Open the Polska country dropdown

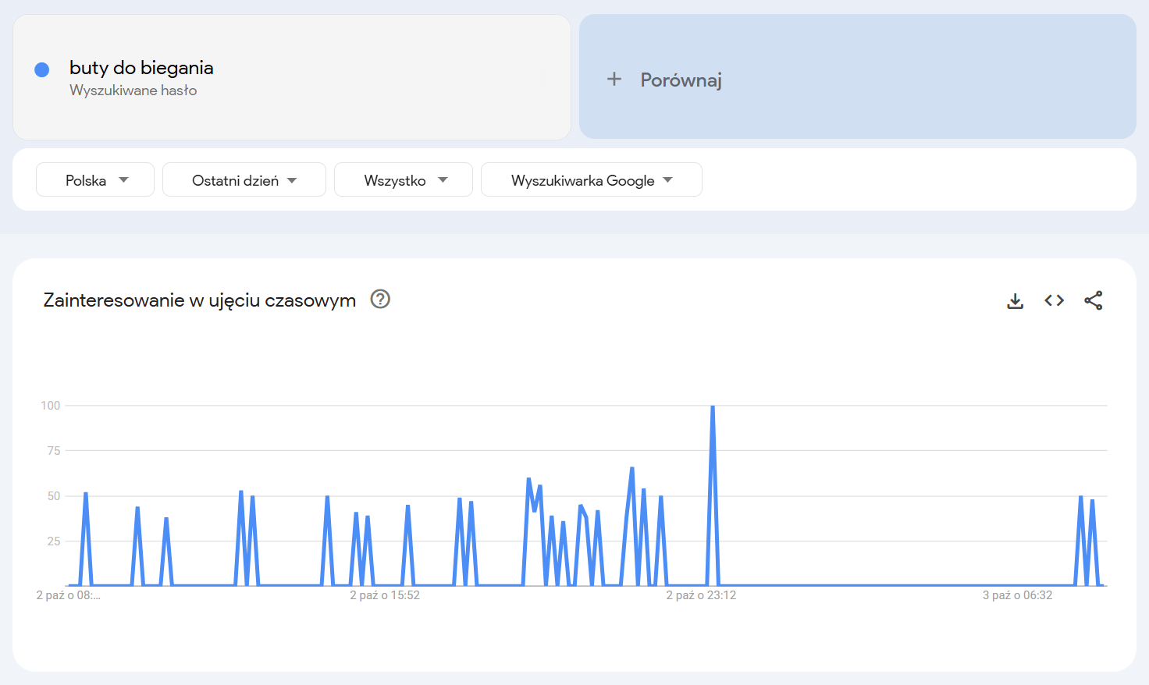click(x=95, y=180)
